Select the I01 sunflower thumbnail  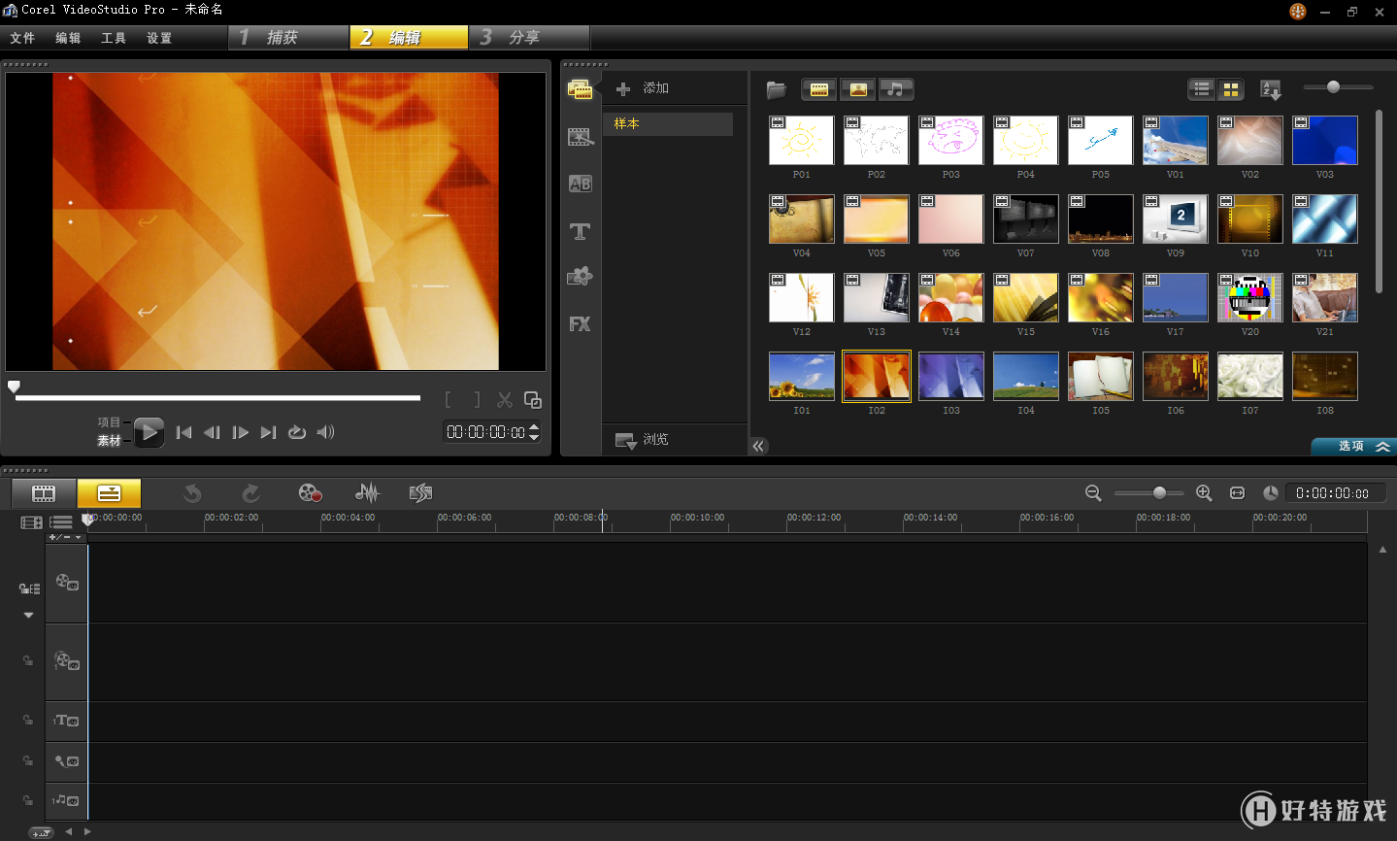(802, 376)
